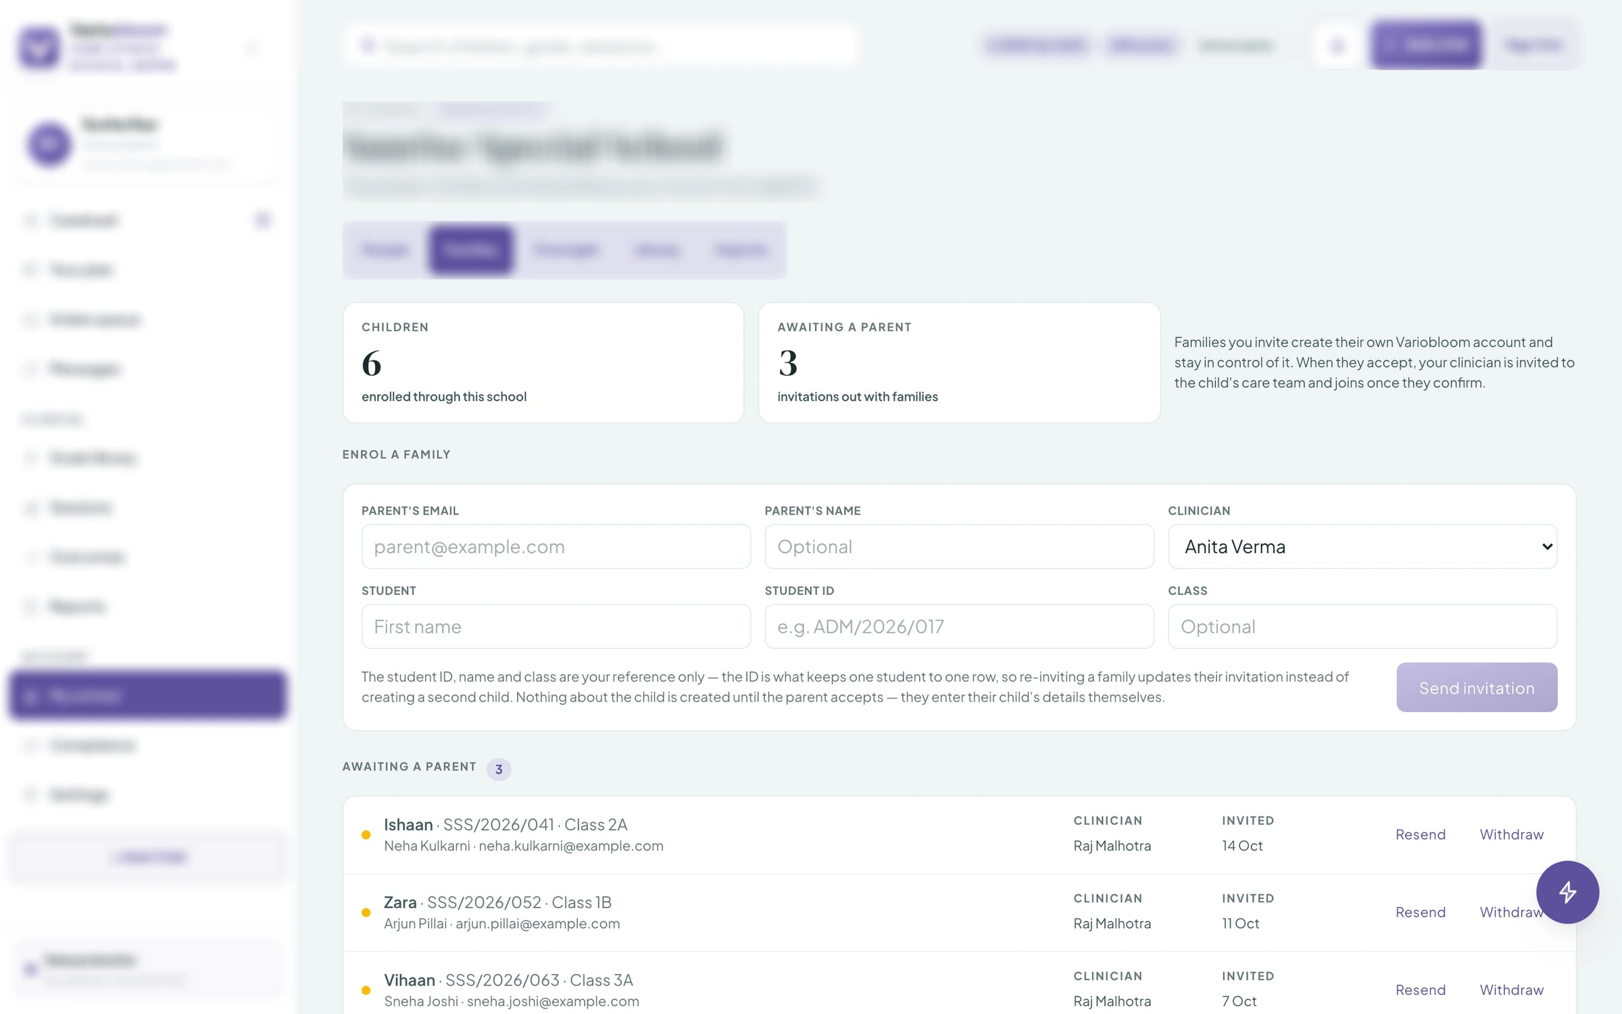This screenshot has height=1014, width=1622.
Task: Click the Send invitation button
Action: click(1477, 687)
